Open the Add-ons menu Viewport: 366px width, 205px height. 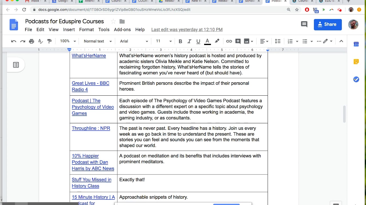pyautogui.click(x=122, y=30)
